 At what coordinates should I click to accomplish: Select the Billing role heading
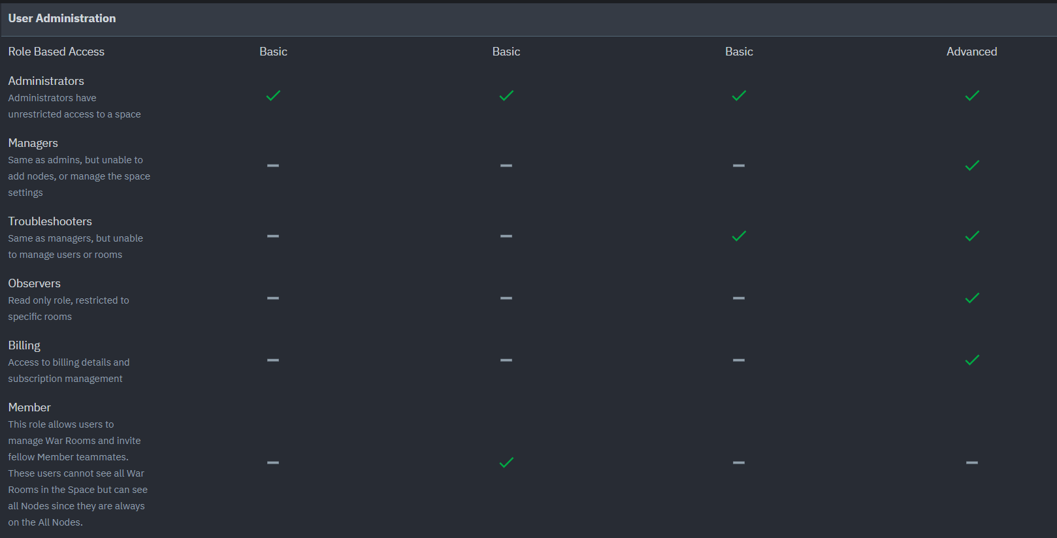(24, 345)
